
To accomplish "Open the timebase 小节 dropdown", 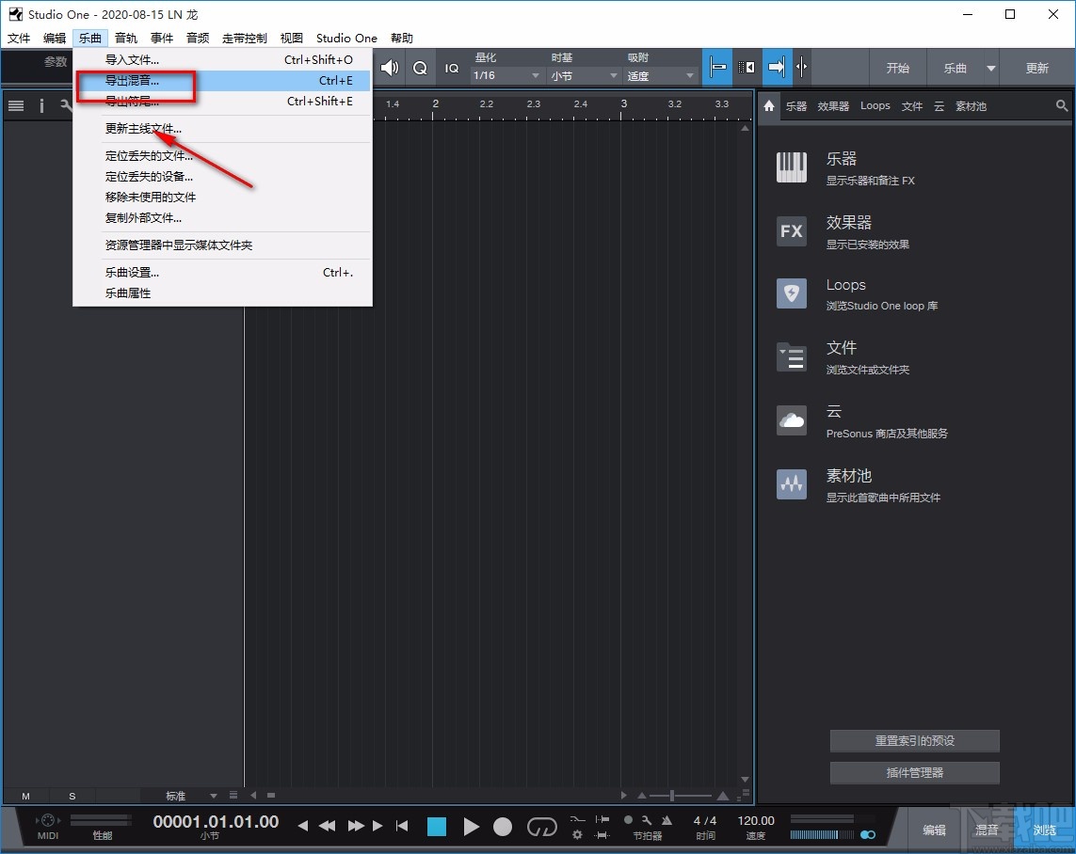I will click(x=584, y=75).
